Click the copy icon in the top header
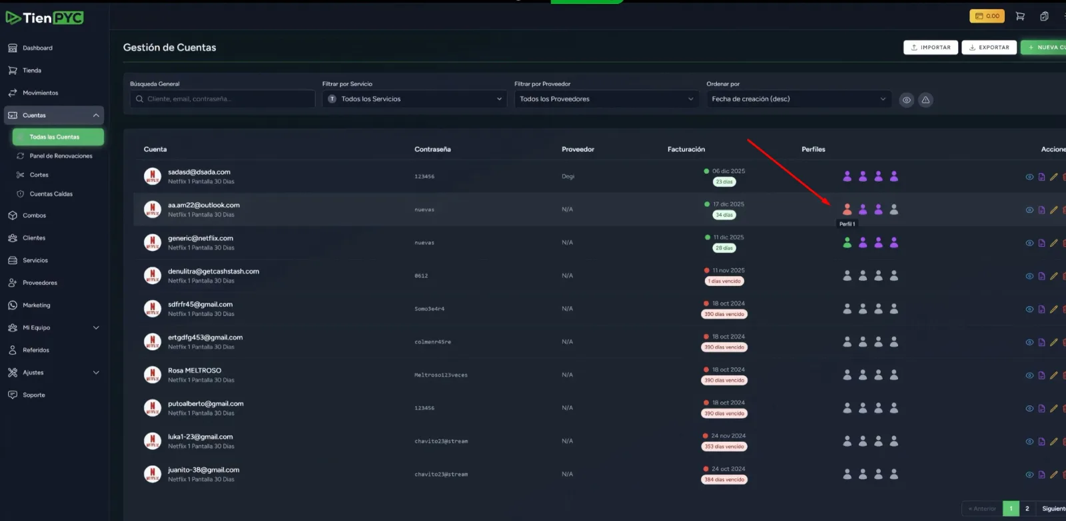 [1044, 16]
